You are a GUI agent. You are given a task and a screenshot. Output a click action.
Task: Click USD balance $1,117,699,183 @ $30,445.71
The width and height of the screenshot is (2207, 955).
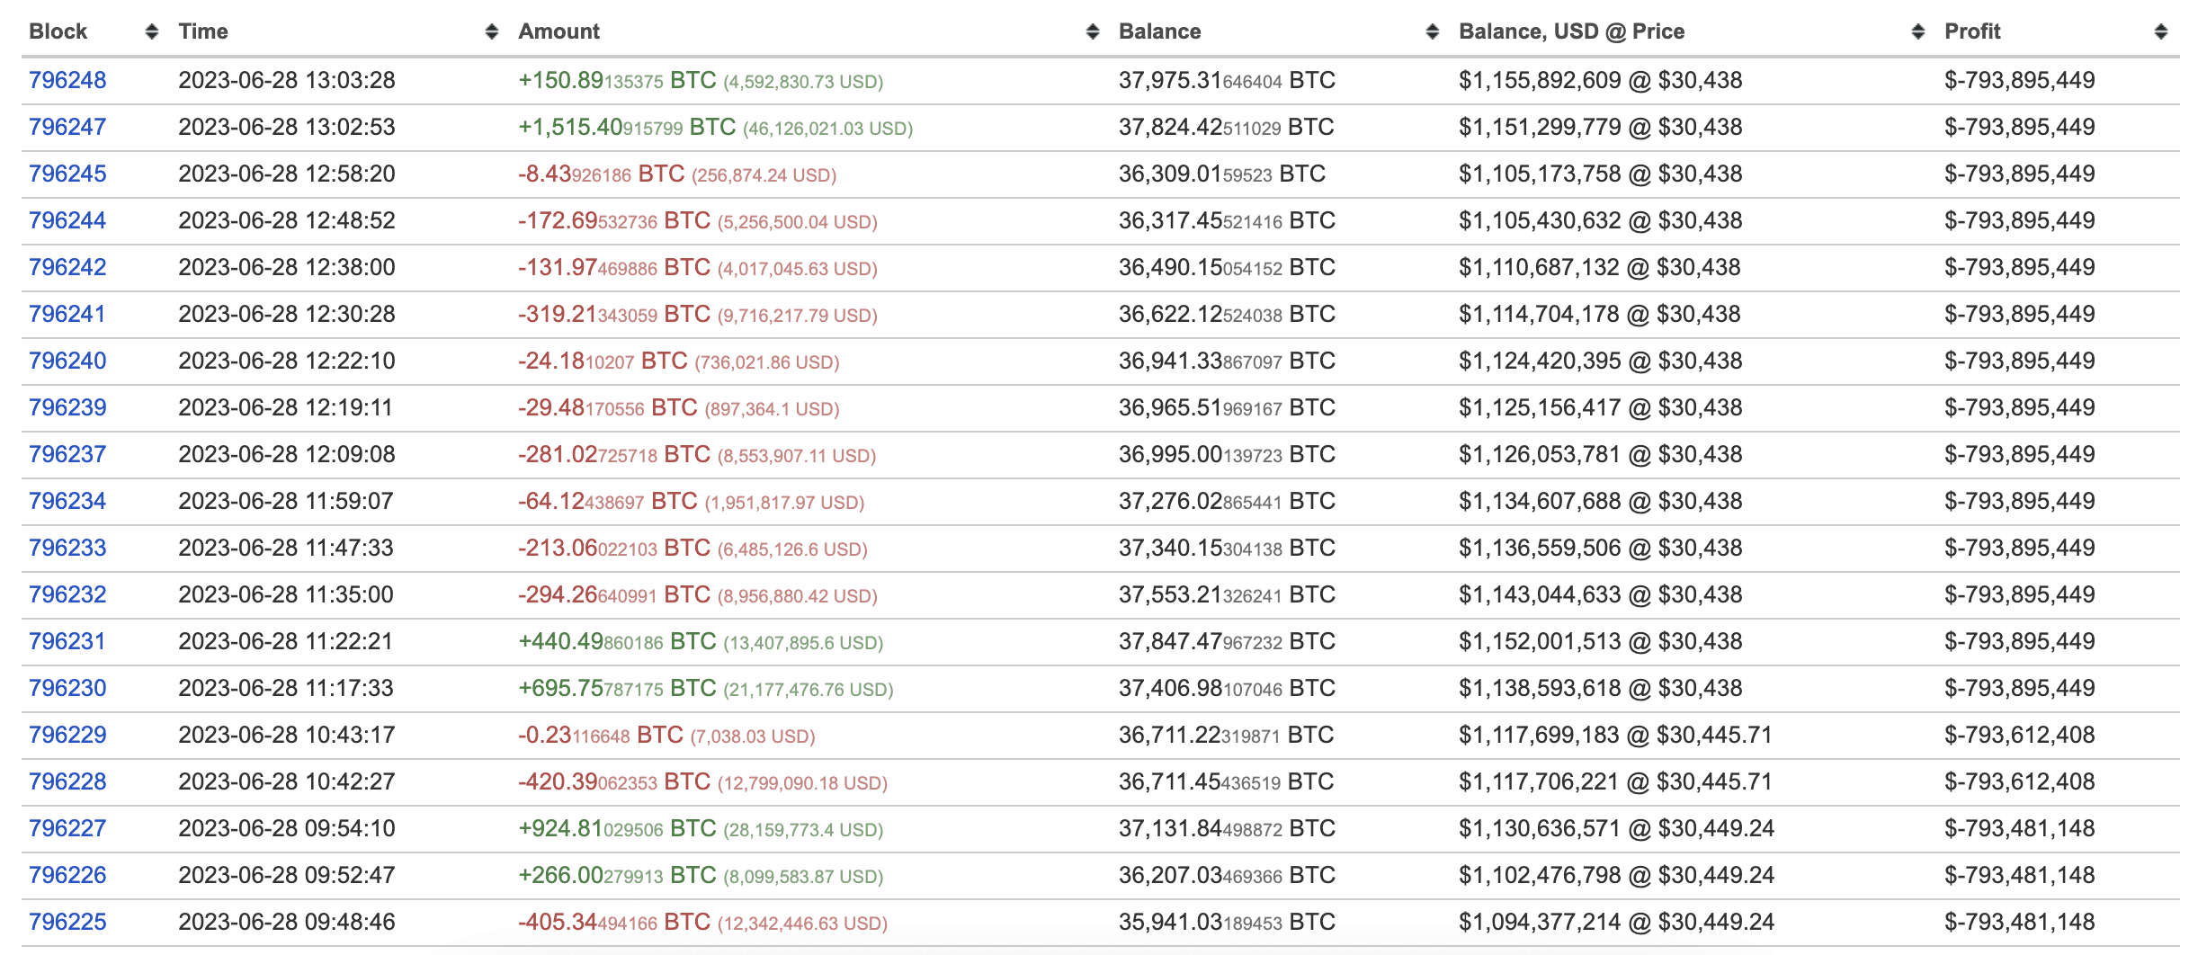point(1615,735)
